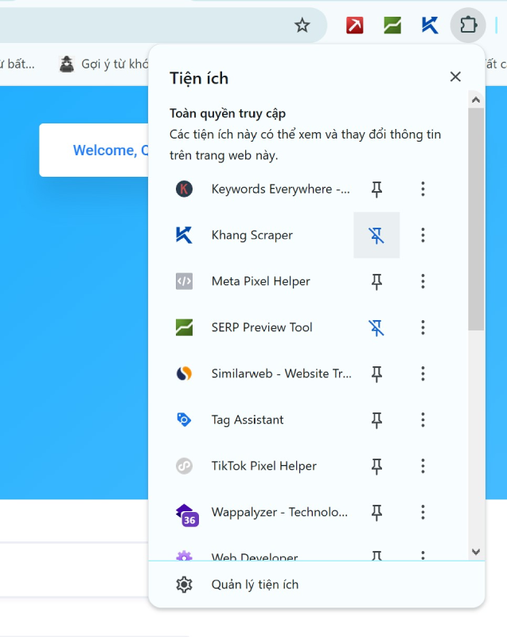
Task: Bookmark this page with the star icon
Action: pos(302,25)
